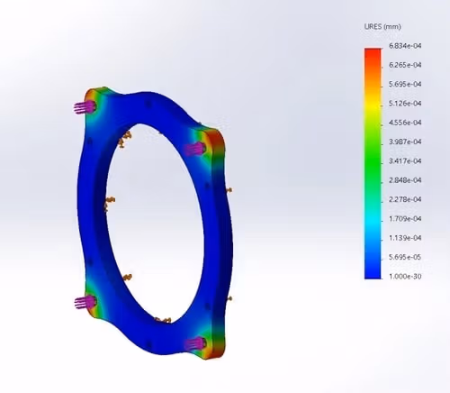Click the legend value 3.417e-04
Image resolution: width=450 pixels, height=393 pixels.
point(405,161)
